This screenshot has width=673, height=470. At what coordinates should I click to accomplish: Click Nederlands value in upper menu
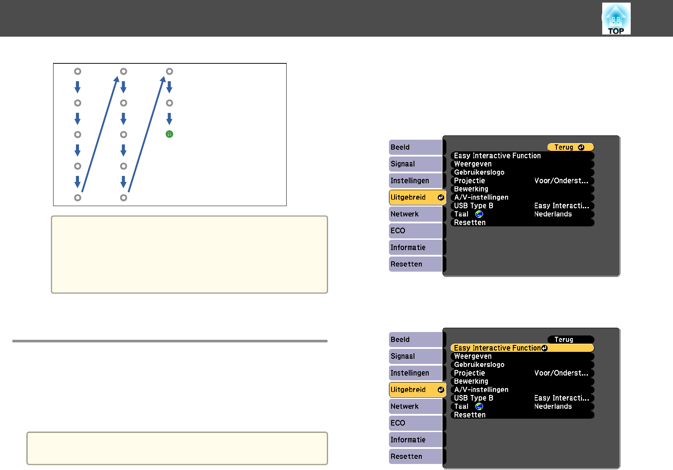click(x=553, y=214)
